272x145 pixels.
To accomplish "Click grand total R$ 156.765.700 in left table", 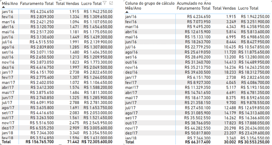I will pyautogui.click(x=40, y=142).
